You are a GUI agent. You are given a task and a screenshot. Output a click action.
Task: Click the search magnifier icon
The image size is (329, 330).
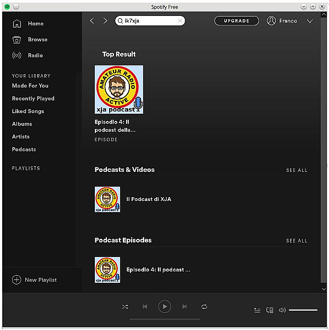[120, 21]
